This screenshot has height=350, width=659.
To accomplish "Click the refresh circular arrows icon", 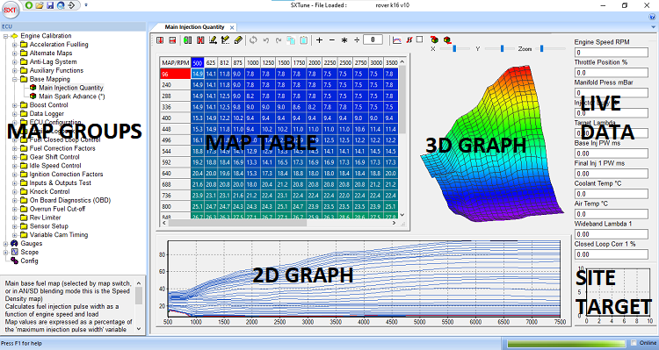I will click(253, 40).
